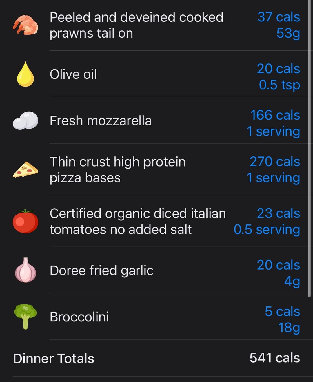Click the vertical scrollbar on right edge
313x382 pixels.
click(x=310, y=148)
